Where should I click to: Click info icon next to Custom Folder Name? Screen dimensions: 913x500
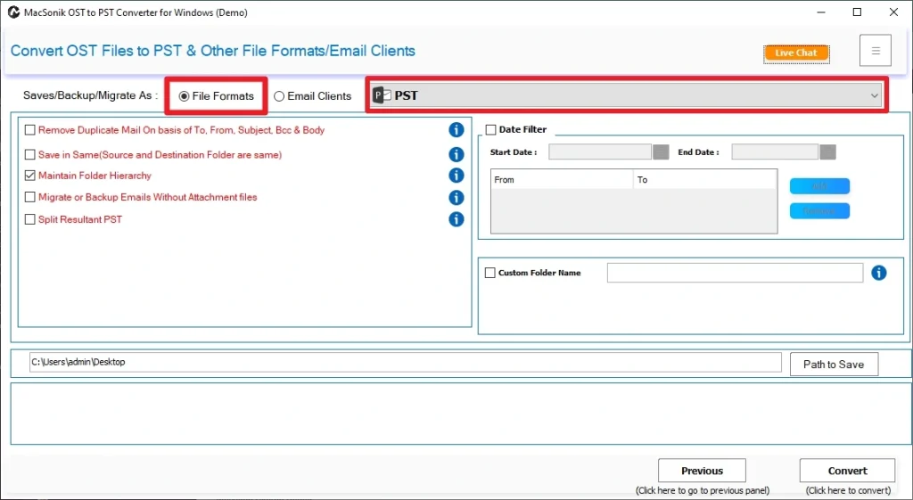878,273
